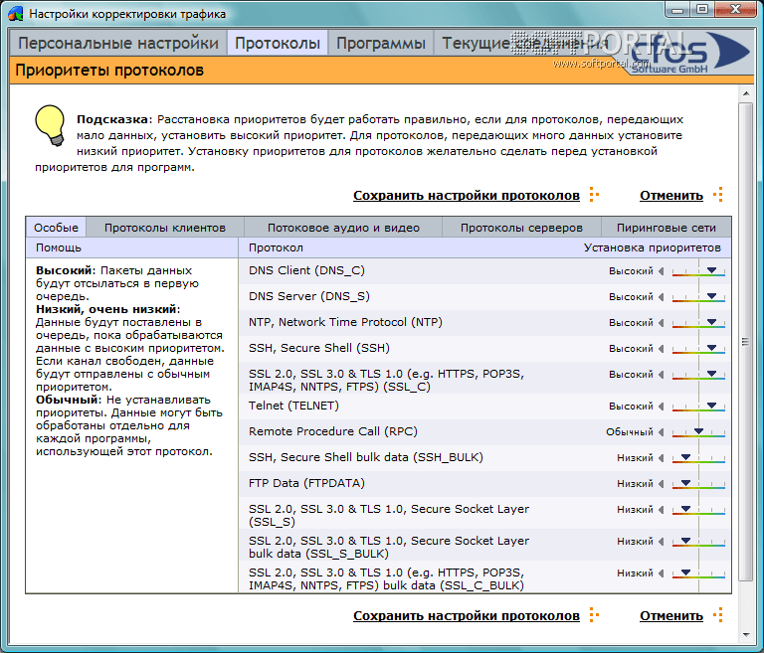764x653 pixels.
Task: Click top Сохранить настройки протоколов link
Action: click(x=467, y=195)
